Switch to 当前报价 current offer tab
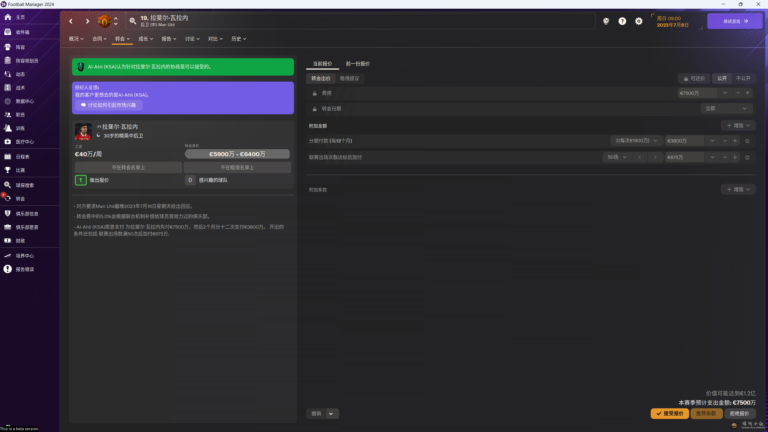Viewport: 768px width, 432px height. [x=322, y=64]
